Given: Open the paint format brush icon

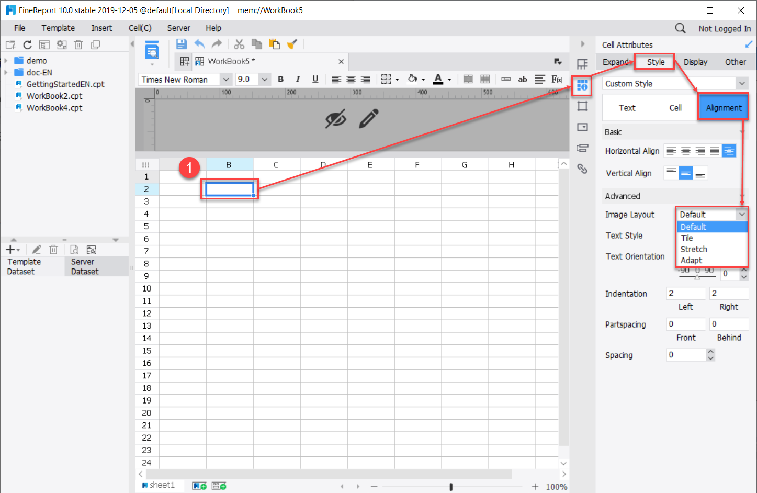Looking at the screenshot, I should (292, 44).
